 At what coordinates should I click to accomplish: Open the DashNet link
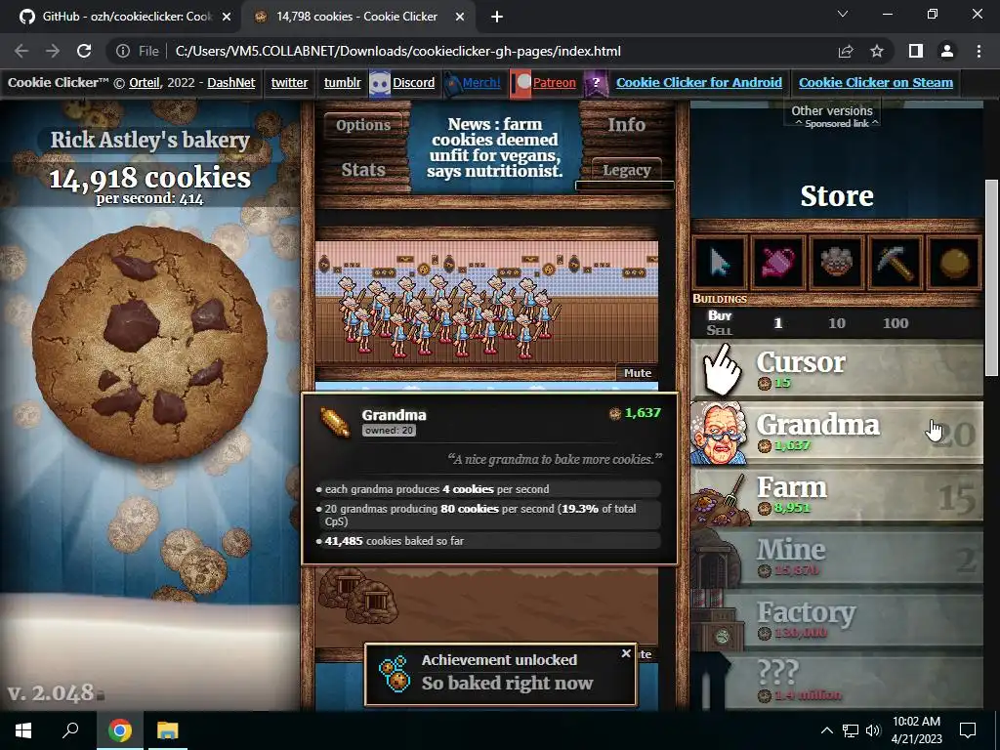[x=230, y=82]
